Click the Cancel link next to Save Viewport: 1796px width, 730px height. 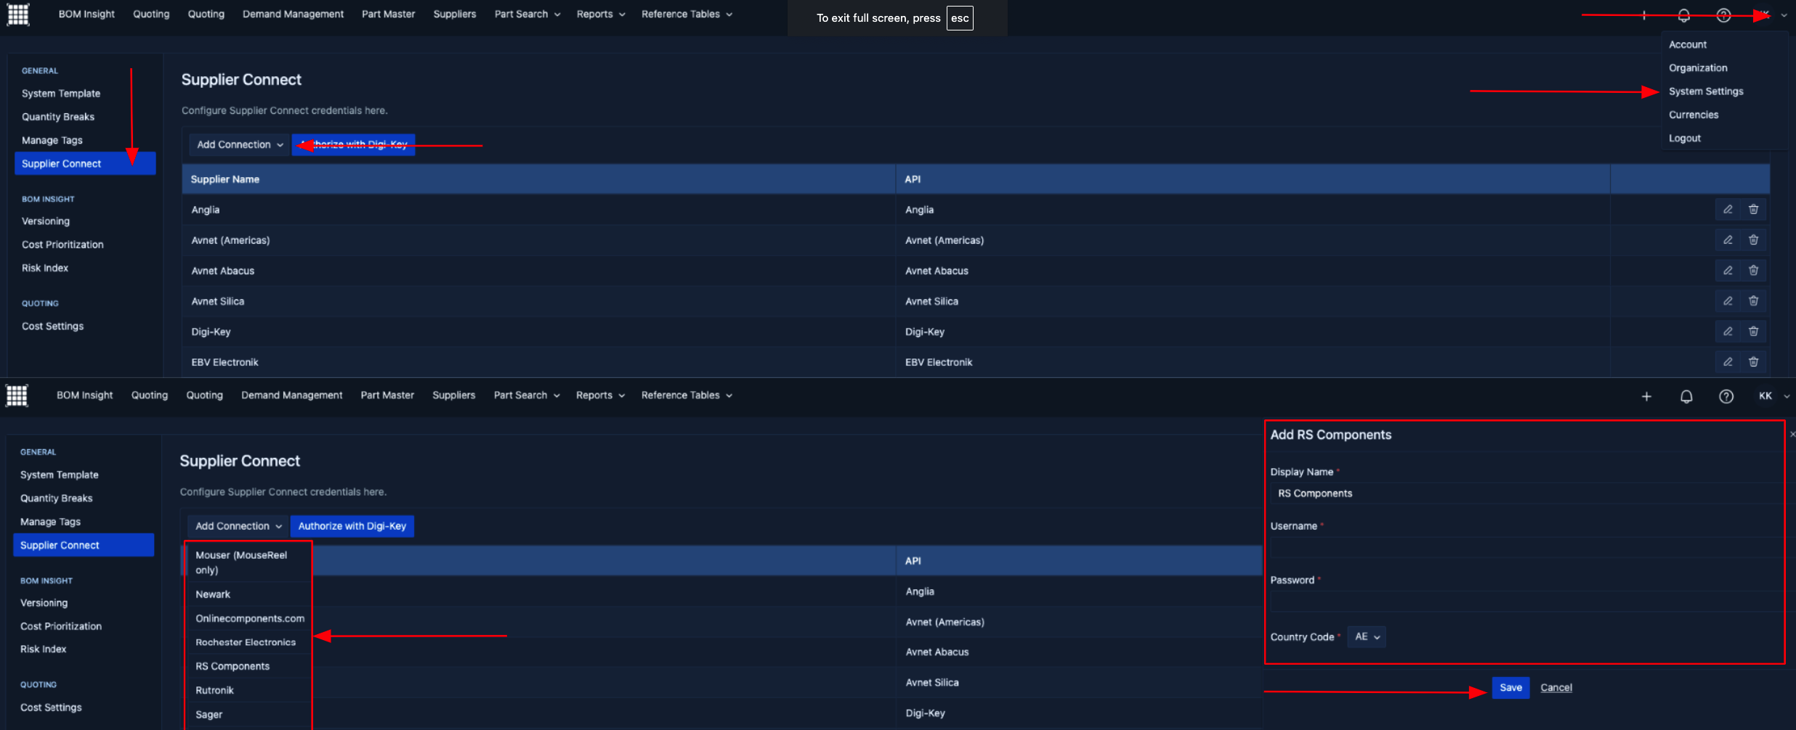pos(1556,687)
